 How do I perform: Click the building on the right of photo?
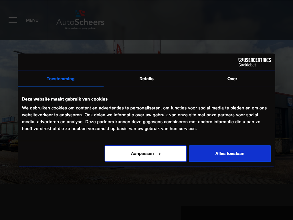pos(284,115)
